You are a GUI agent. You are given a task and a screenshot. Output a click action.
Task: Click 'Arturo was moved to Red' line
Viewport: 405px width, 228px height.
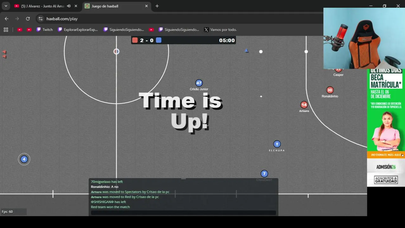coord(125,197)
